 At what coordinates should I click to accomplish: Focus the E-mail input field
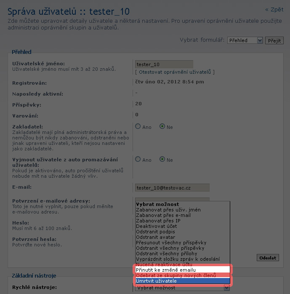tap(172, 188)
